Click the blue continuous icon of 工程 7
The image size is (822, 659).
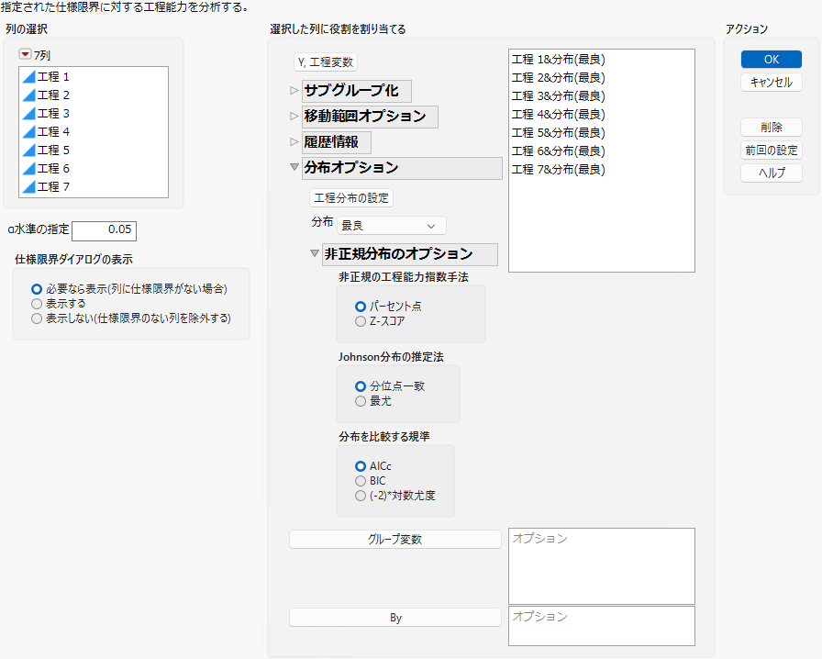[x=28, y=187]
